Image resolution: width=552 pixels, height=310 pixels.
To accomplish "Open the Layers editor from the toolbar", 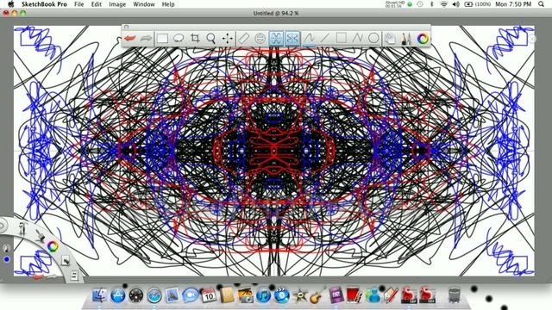I will tap(390, 38).
